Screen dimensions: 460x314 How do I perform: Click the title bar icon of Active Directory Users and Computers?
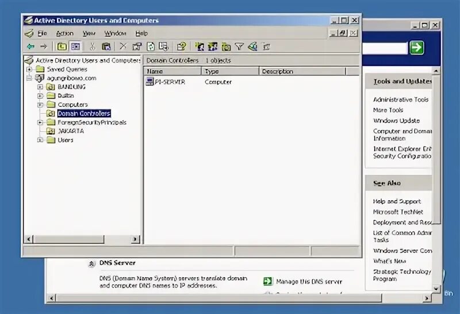28,20
